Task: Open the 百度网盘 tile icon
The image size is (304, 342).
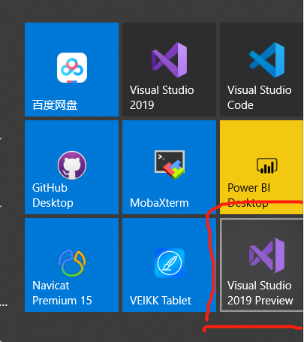Action: point(72,68)
